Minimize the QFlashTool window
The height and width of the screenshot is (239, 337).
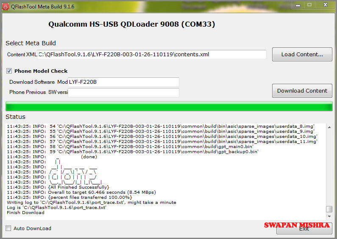click(x=298, y=5)
